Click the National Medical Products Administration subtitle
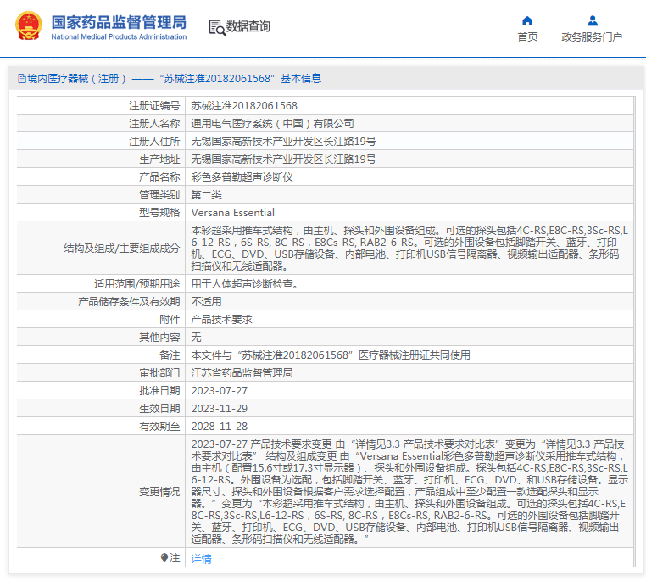 point(119,37)
